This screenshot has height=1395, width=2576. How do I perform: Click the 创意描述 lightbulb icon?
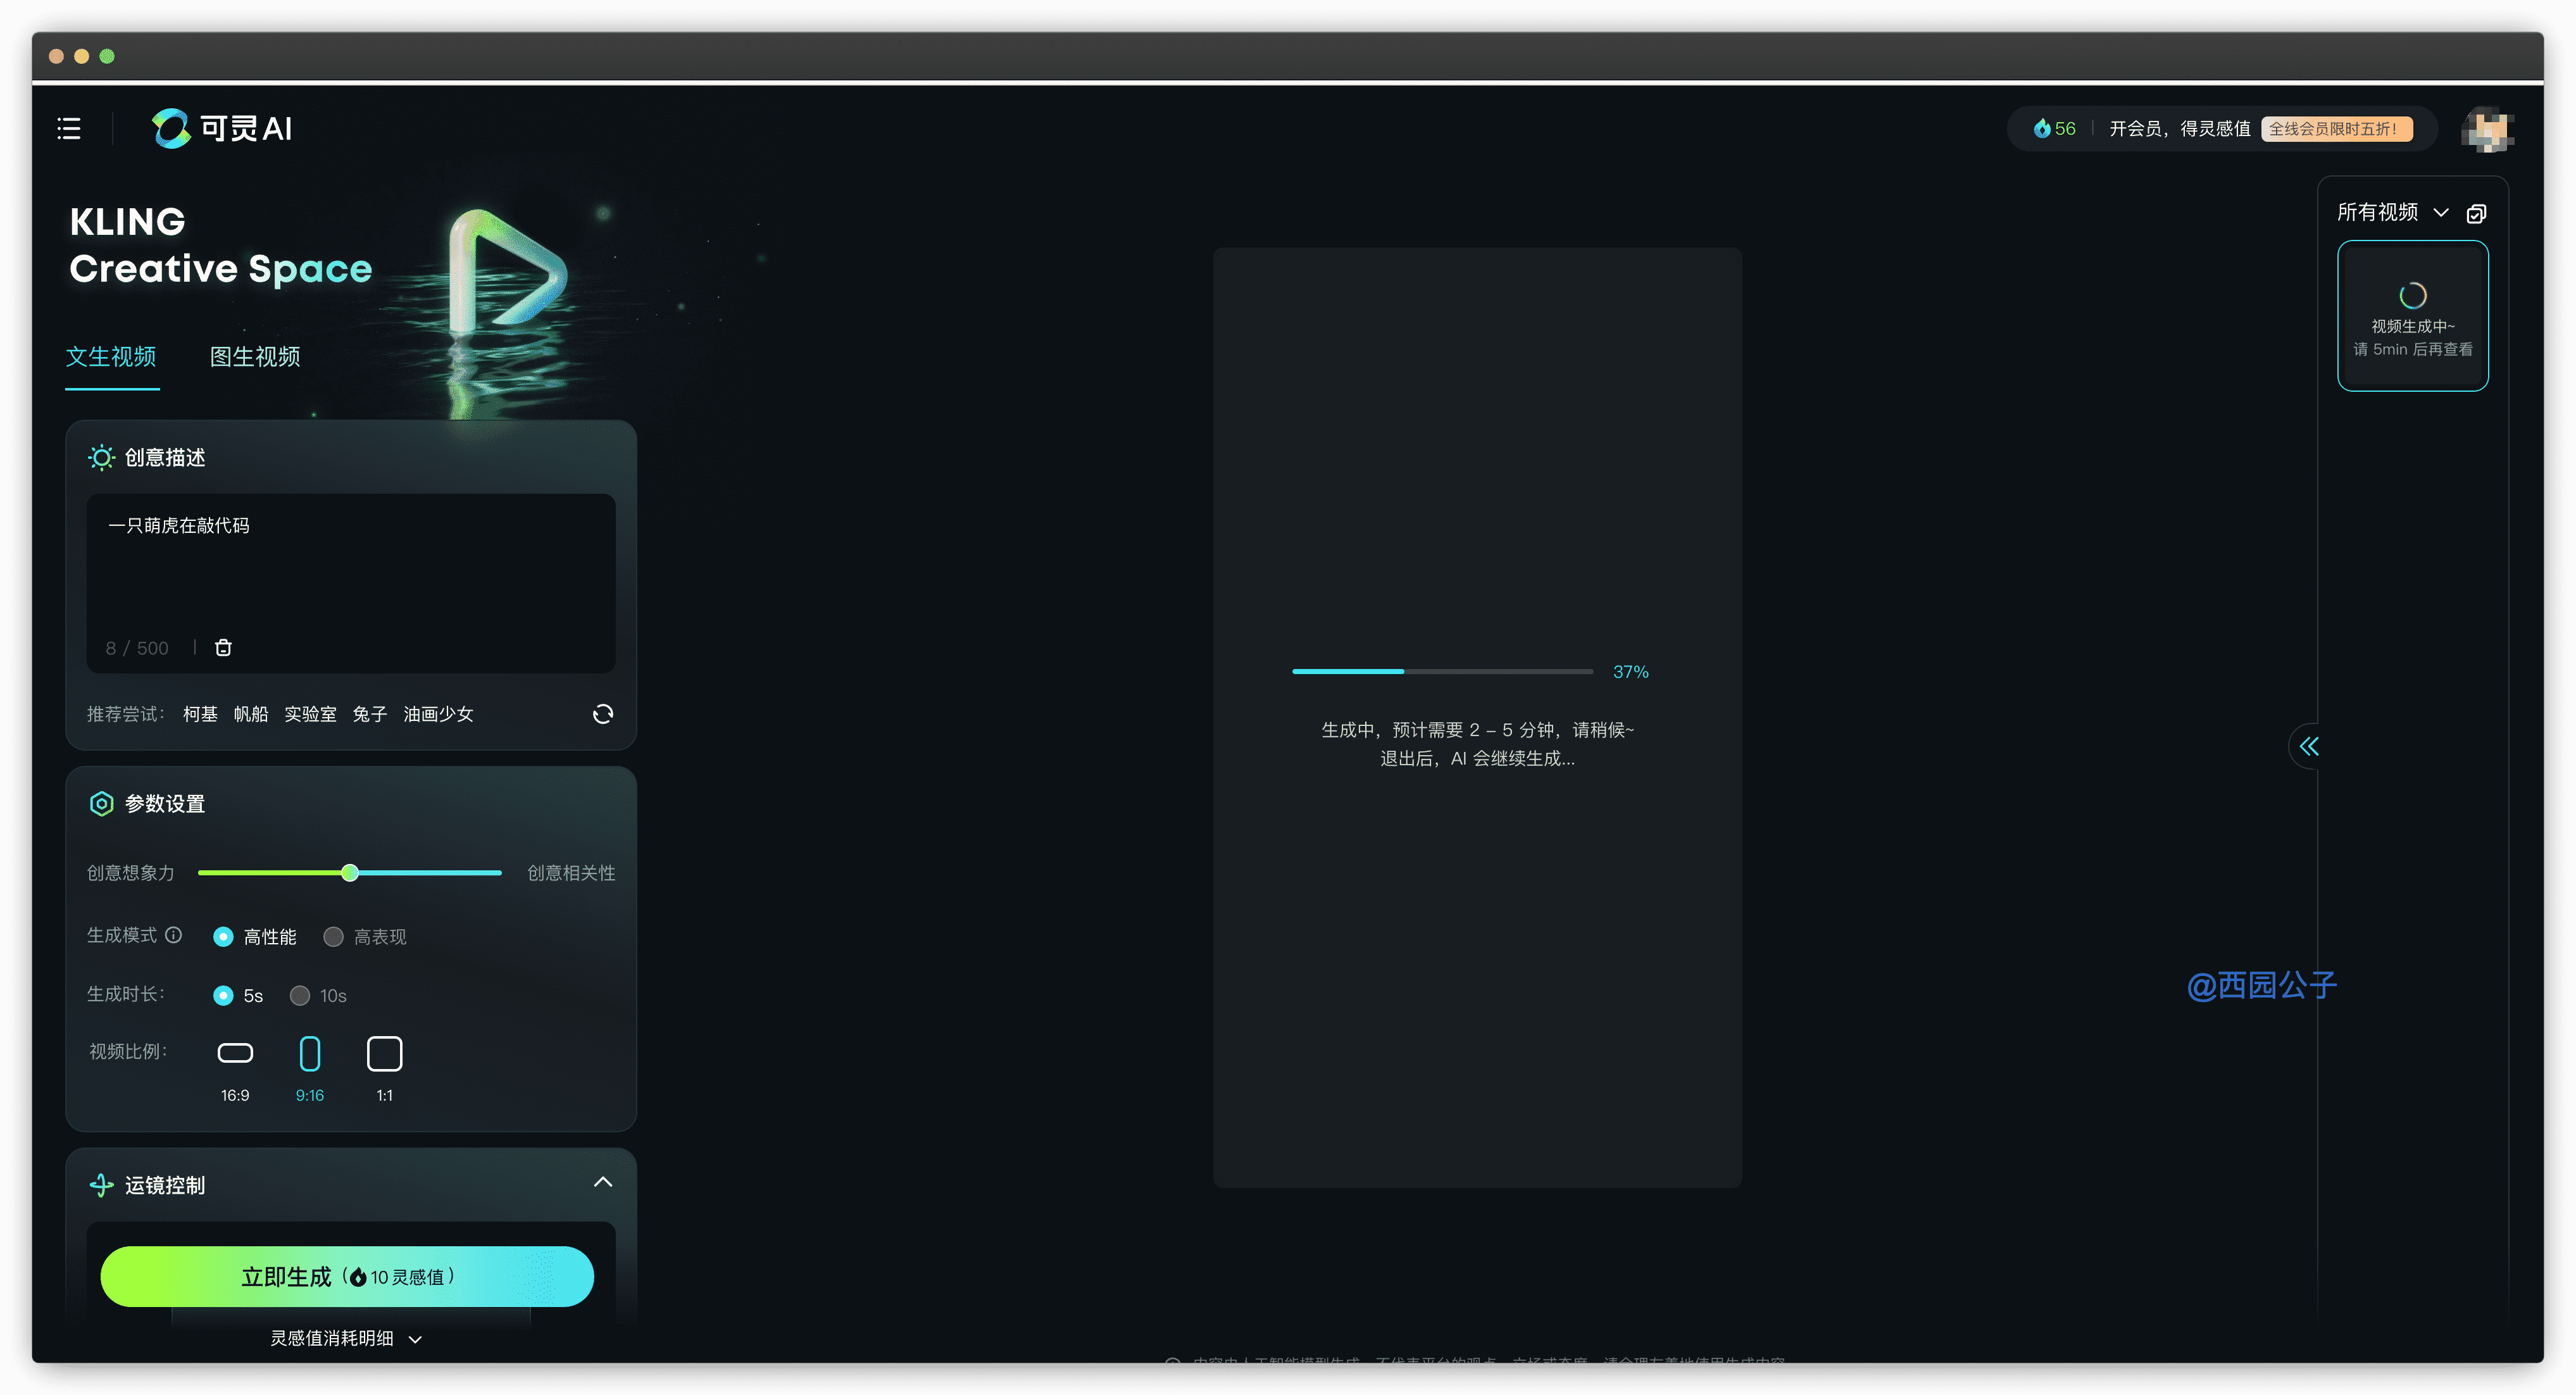(101, 457)
